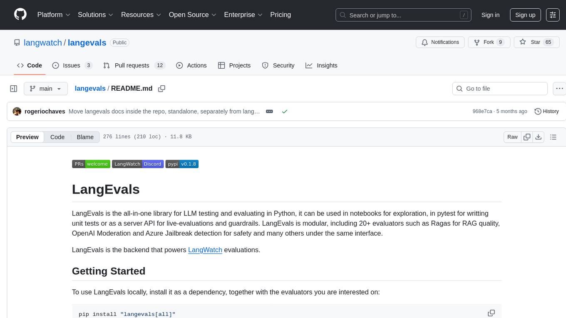Select the Code view

click(x=57, y=137)
